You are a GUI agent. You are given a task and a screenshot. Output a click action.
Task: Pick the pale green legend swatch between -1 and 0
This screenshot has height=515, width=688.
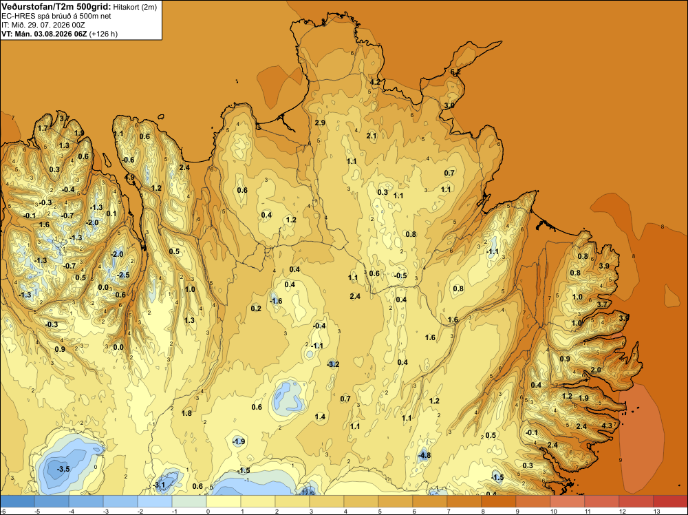(x=189, y=501)
